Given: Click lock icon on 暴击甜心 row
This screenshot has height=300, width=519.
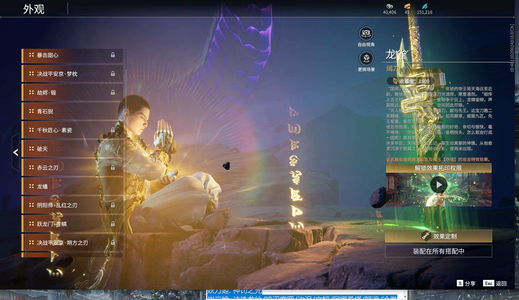Looking at the screenshot, I should click(113, 55).
